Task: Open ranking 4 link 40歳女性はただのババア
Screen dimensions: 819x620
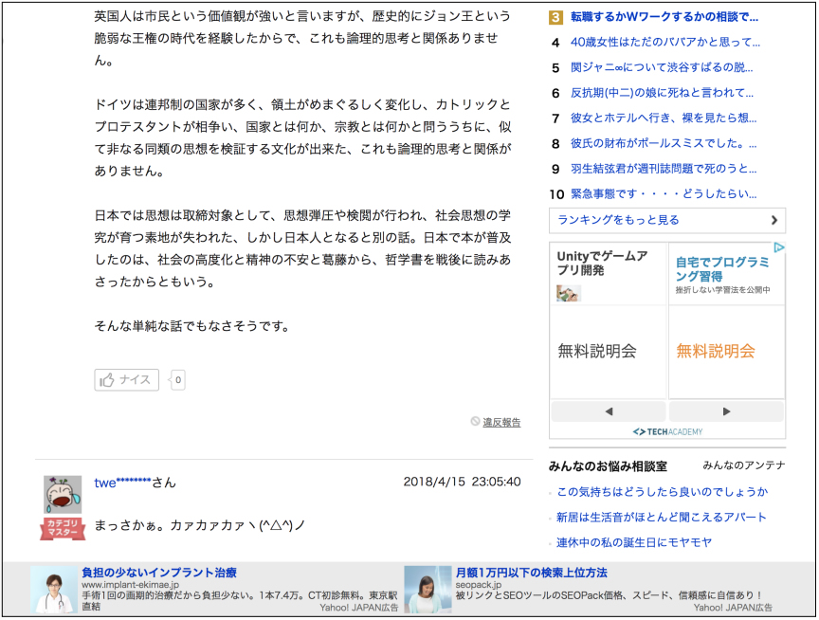Action: tap(664, 42)
